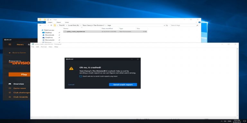Image resolution: width=247 pixels, height=123 pixels.
Task: Open the Uplay hamburger menu icon
Action: (x=10, y=45)
